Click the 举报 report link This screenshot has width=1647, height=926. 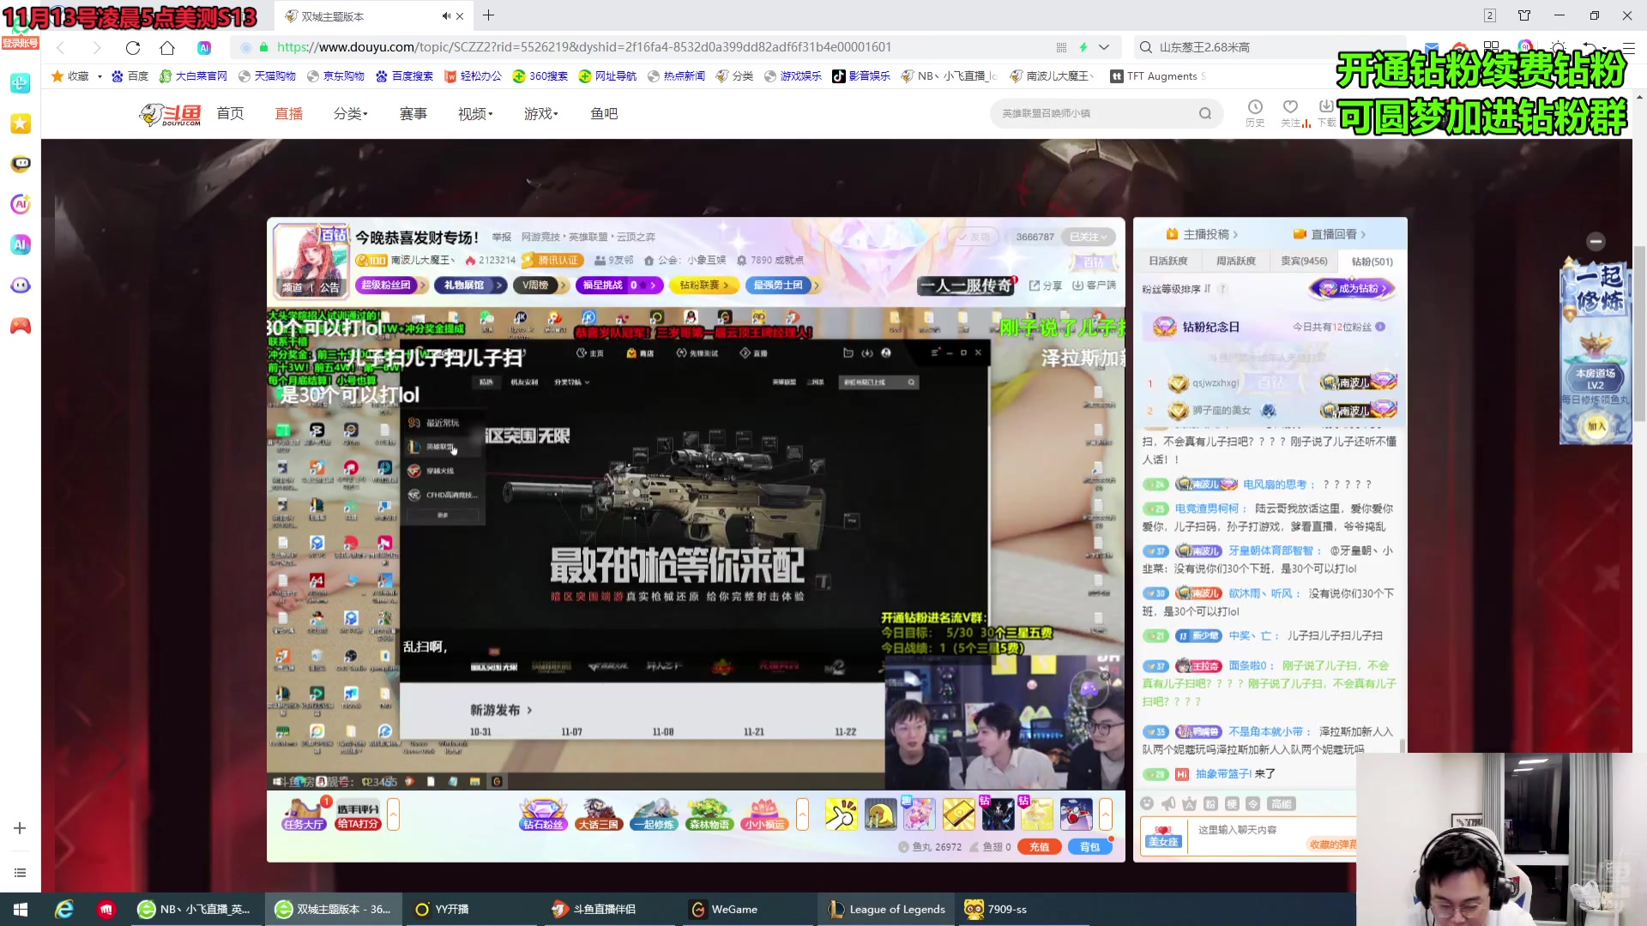502,237
